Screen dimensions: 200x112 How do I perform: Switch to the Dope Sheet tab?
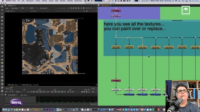click(x=23, y=95)
